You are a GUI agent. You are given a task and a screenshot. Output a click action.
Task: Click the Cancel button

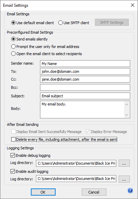tap(94, 192)
